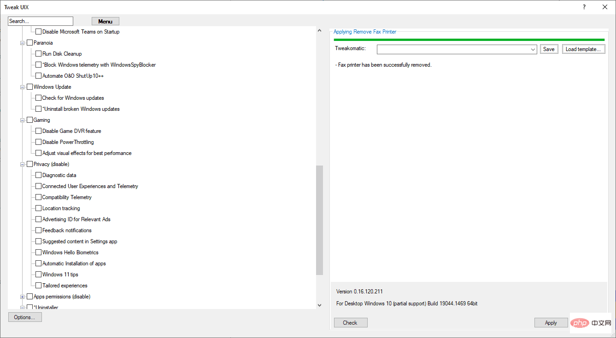Viewport: 616px width, 338px height.
Task: Click the tree scrollbar up arrow
Action: (x=320, y=30)
